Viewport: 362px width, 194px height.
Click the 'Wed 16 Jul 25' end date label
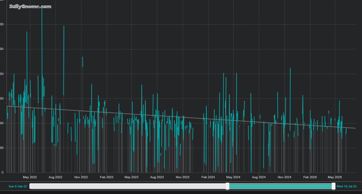point(347,186)
